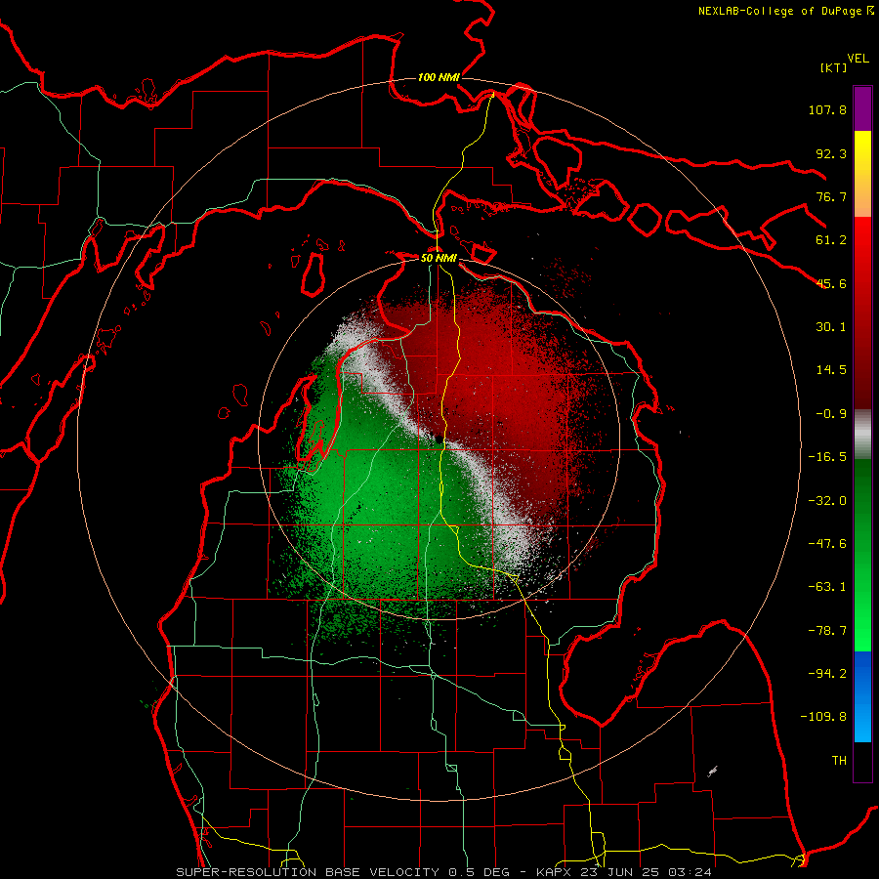
Task: Select the -109.8 legend value
Action: 823,717
